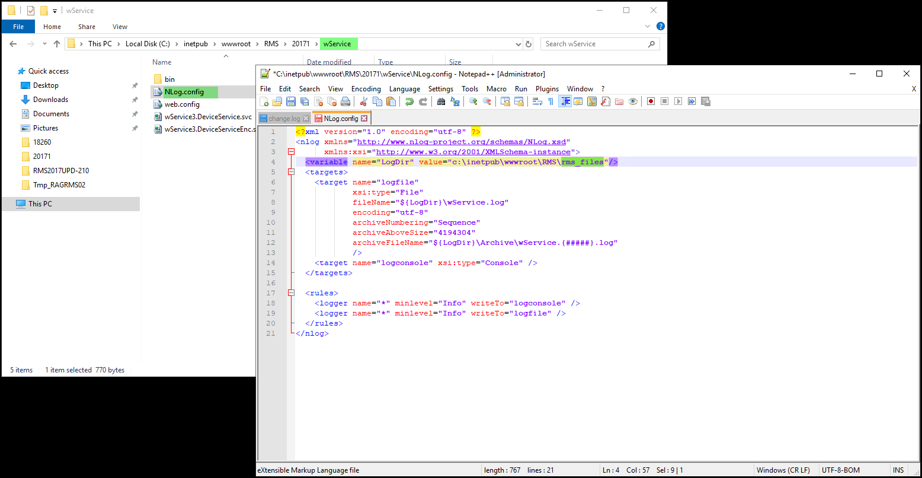Open the Encoding menu in Notepad++

pyautogui.click(x=366, y=89)
